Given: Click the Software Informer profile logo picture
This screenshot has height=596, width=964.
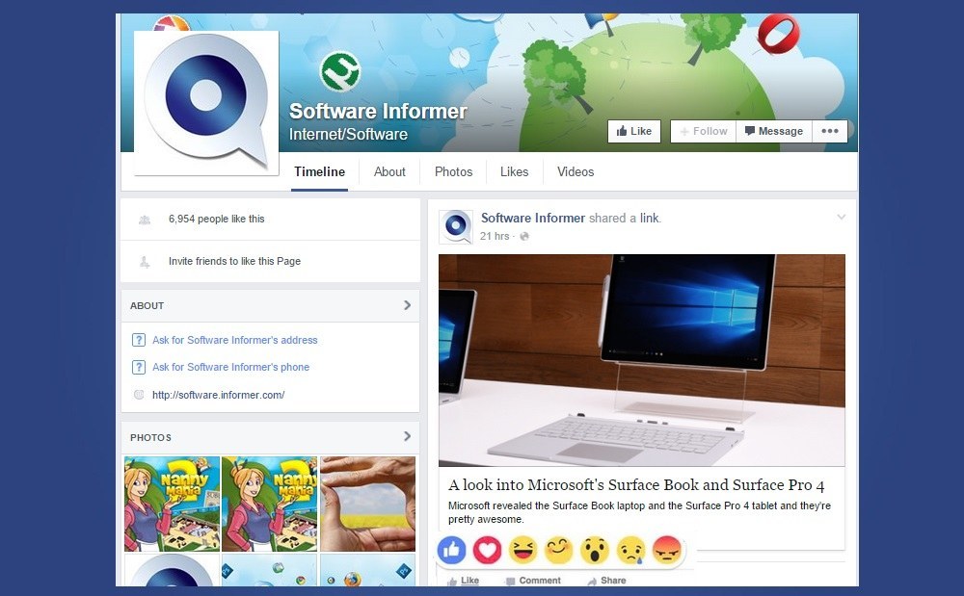Looking at the screenshot, I should pyautogui.click(x=206, y=103).
